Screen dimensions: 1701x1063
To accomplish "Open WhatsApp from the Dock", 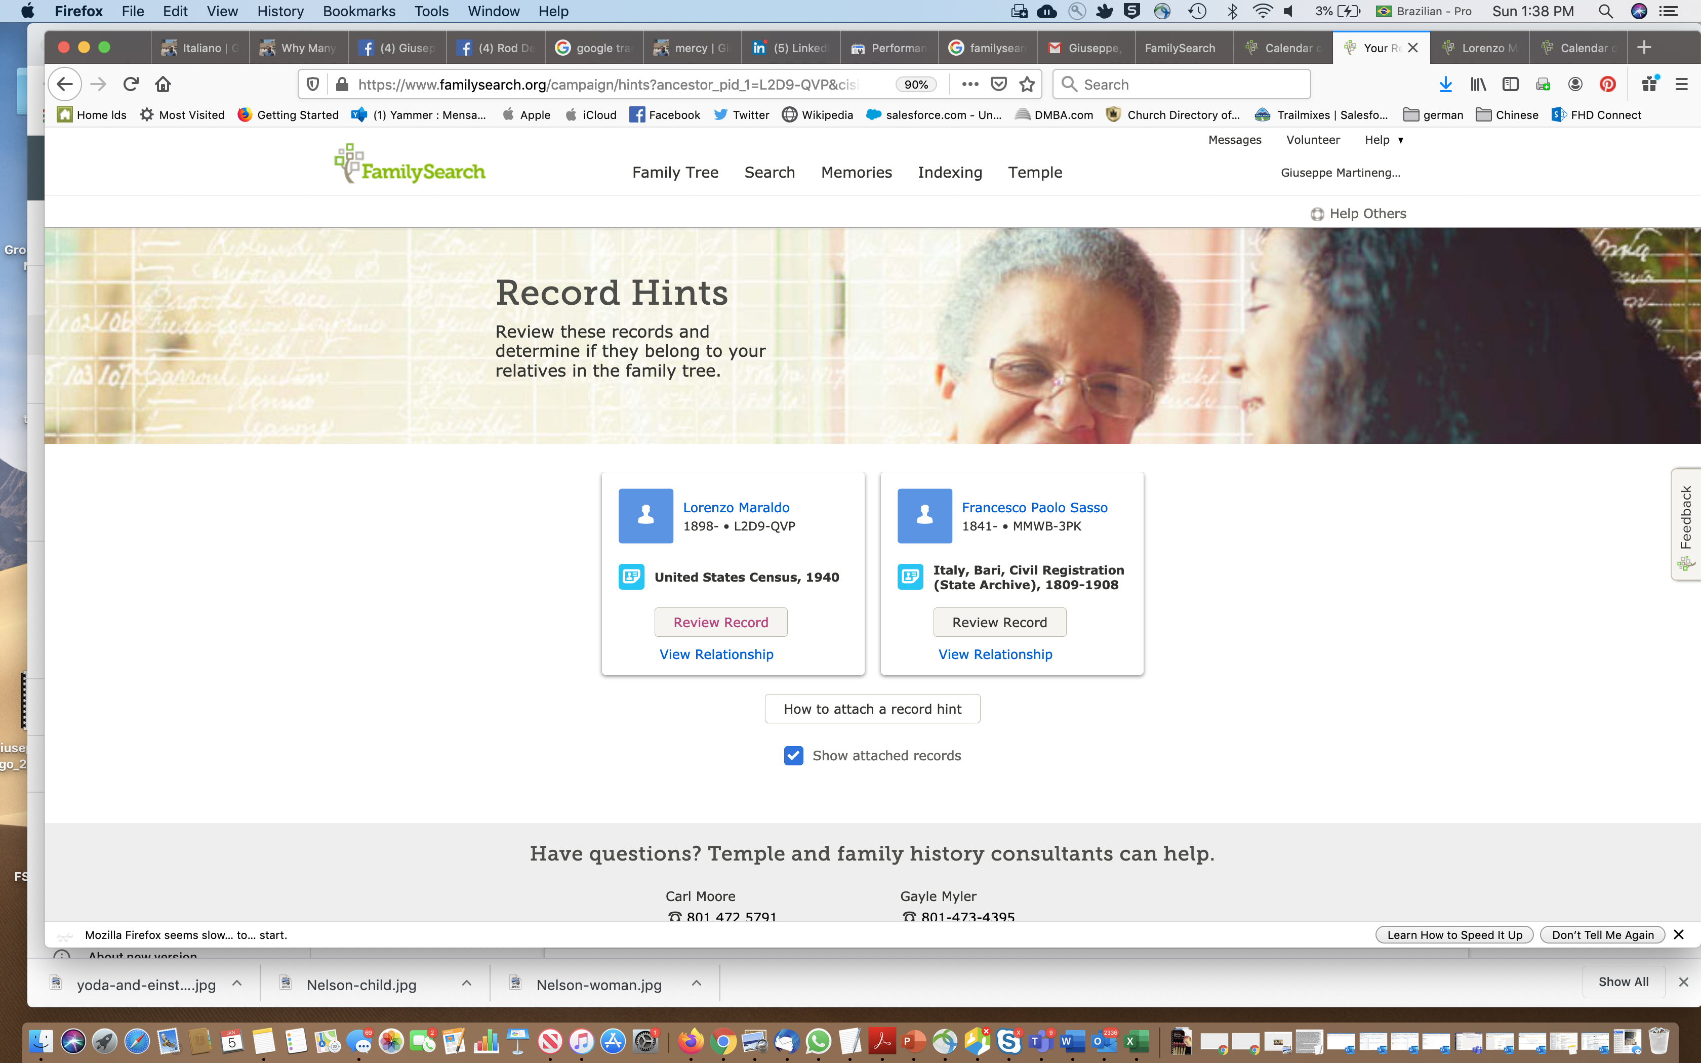I will pyautogui.click(x=818, y=1041).
